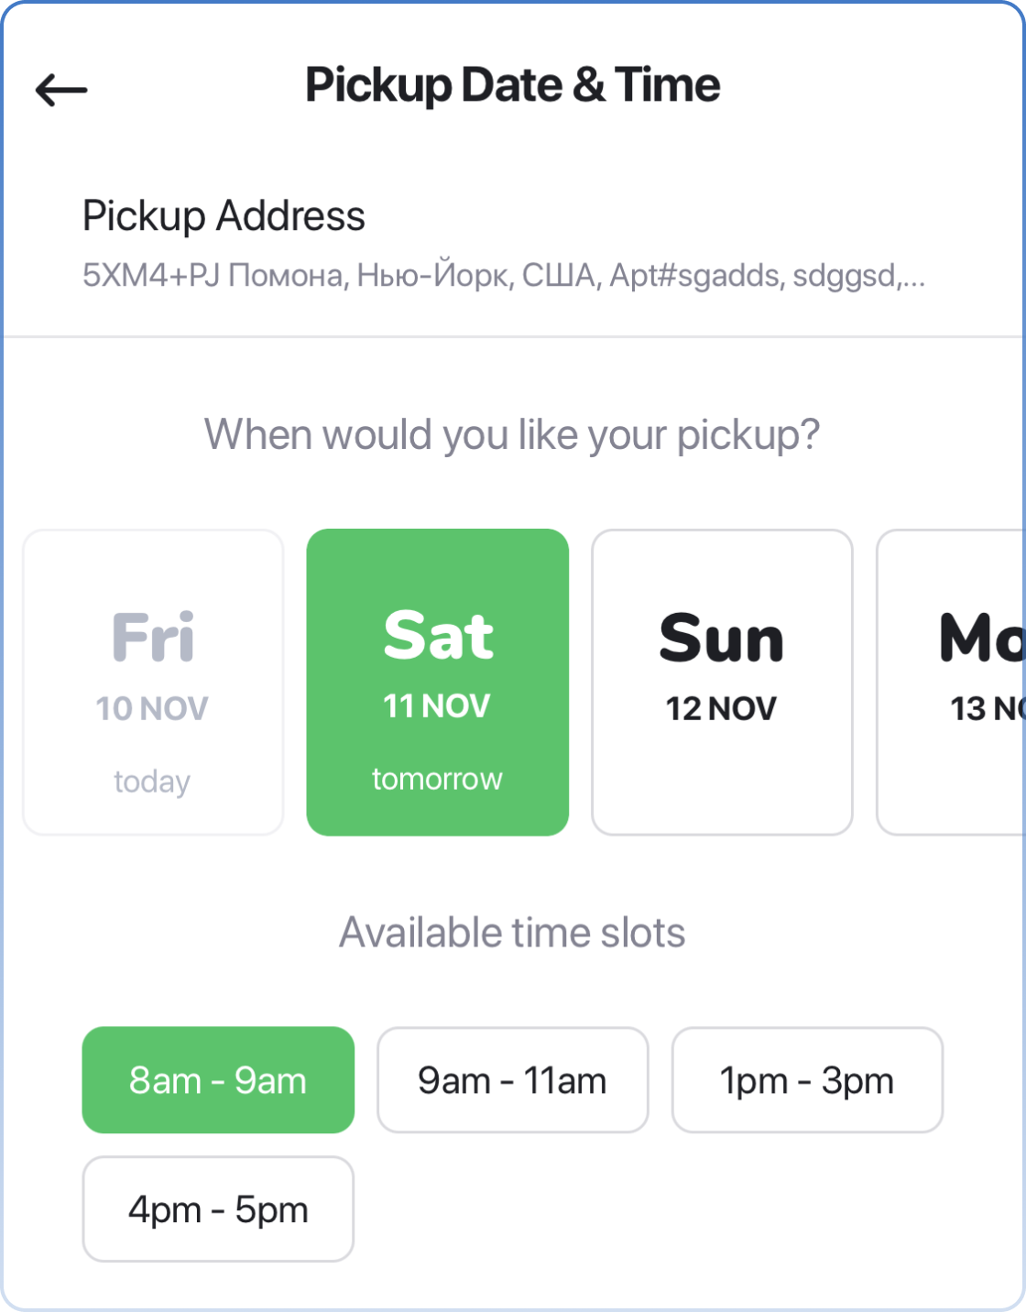Open the Pickup Address section label
The width and height of the screenshot is (1026, 1312).
[224, 216]
